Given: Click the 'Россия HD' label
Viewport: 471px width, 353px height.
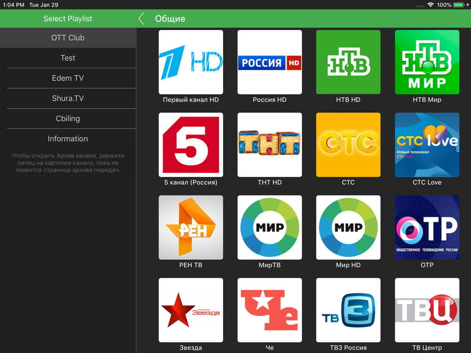Looking at the screenshot, I should tap(269, 100).
